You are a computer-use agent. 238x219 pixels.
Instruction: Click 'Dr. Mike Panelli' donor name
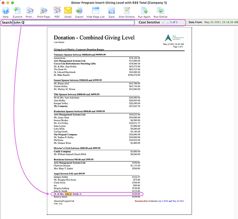click(x=62, y=75)
